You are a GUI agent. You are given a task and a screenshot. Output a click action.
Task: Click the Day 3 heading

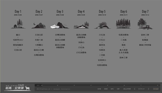(60, 11)
